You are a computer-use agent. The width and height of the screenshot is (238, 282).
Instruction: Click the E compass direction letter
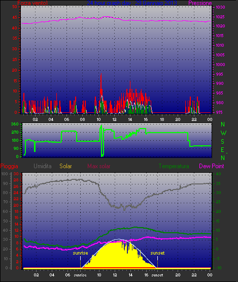(x=222, y=150)
